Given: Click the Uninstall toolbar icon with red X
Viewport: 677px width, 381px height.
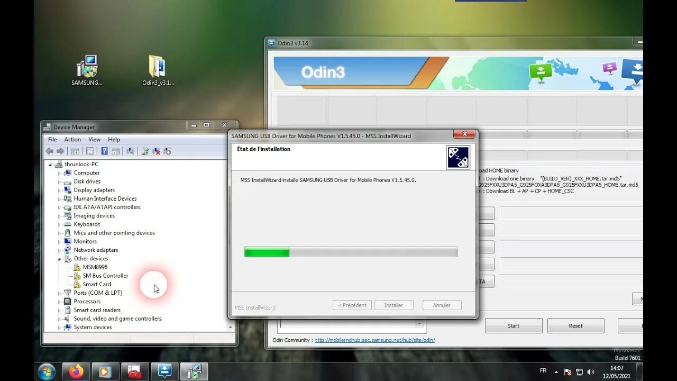Looking at the screenshot, I should pos(157,151).
